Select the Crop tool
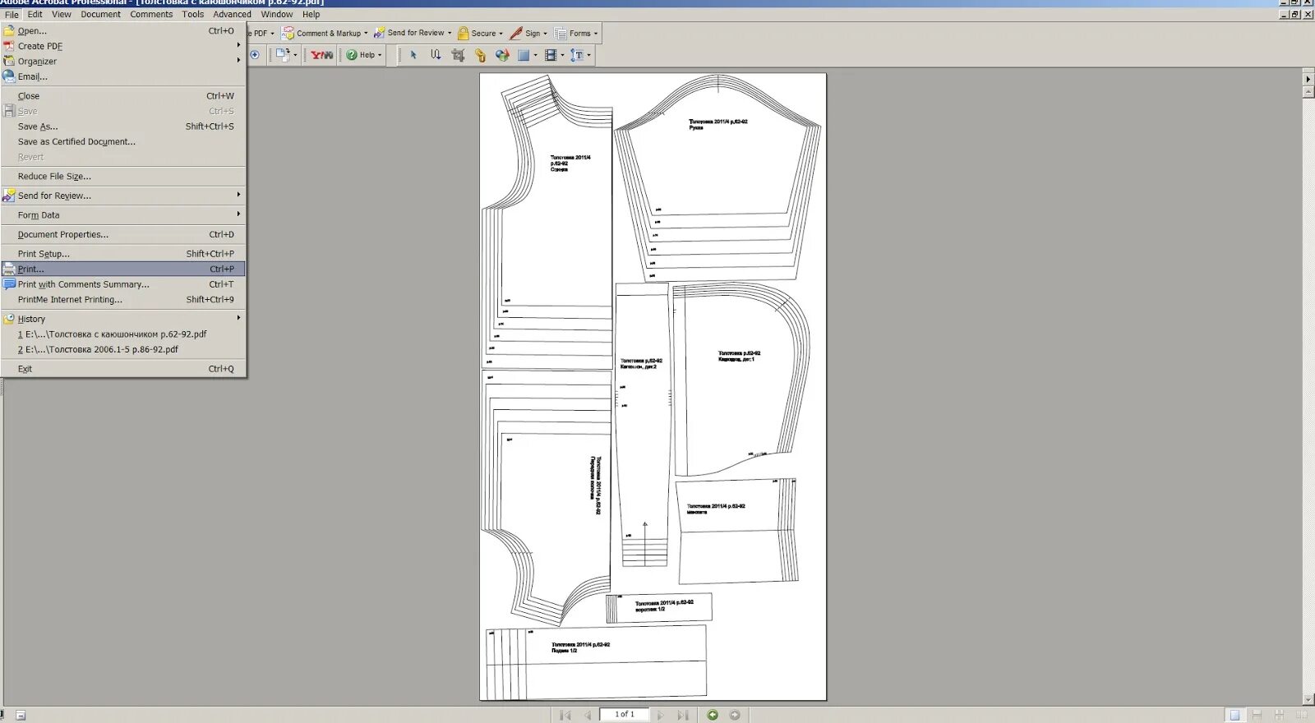This screenshot has width=1315, height=723. coord(458,55)
